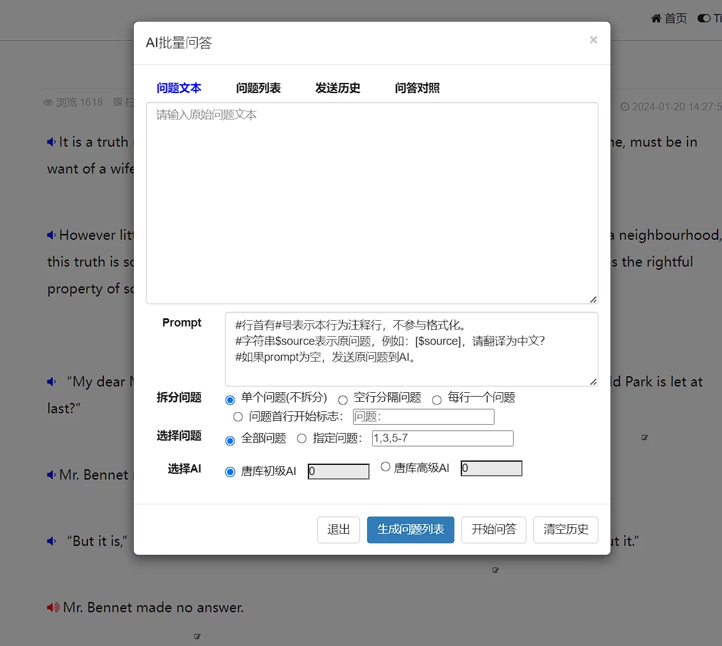Viewport: 722px width, 646px height.
Task: Click the 生成问题列表 button
Action: [x=410, y=529]
